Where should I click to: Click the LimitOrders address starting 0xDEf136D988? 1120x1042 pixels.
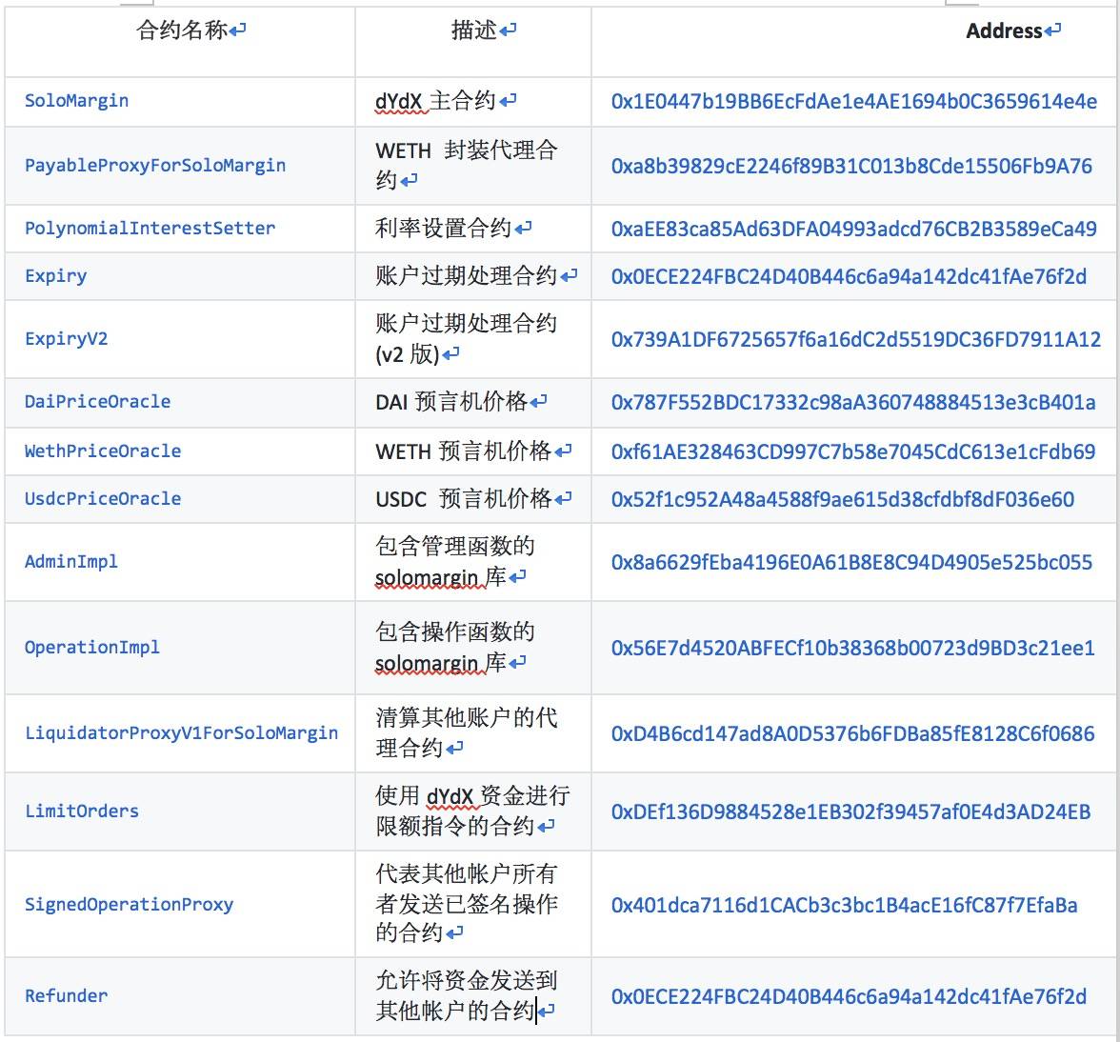(850, 812)
